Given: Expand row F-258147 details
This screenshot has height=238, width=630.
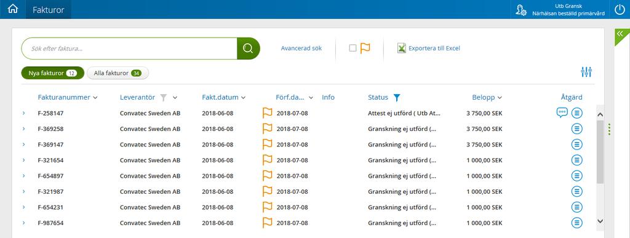Looking at the screenshot, I should pyautogui.click(x=24, y=113).
